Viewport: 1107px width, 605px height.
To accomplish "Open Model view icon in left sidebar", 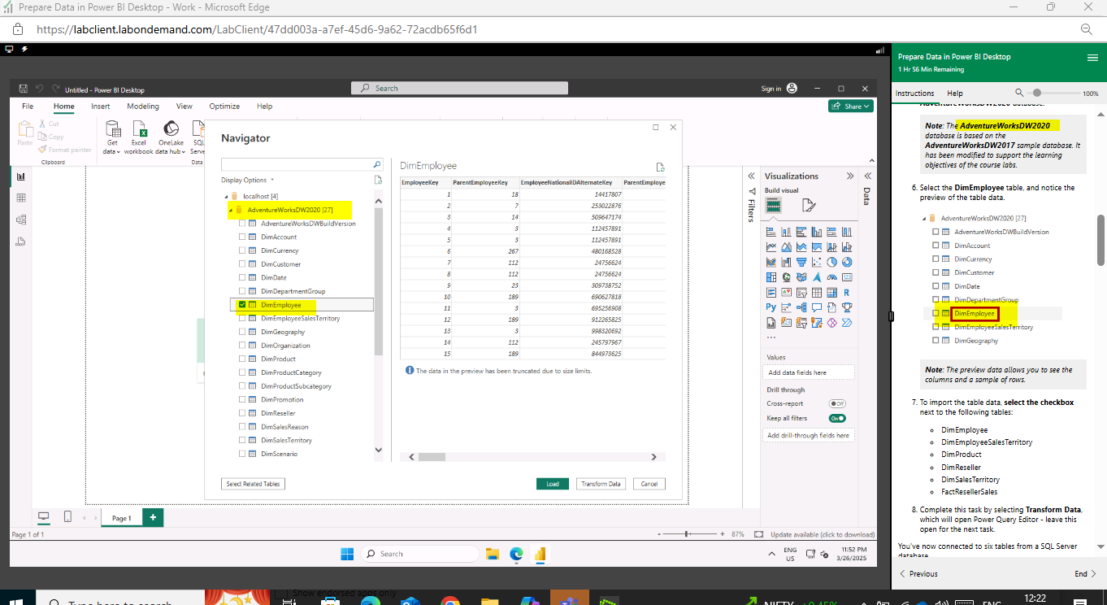I will tap(20, 220).
